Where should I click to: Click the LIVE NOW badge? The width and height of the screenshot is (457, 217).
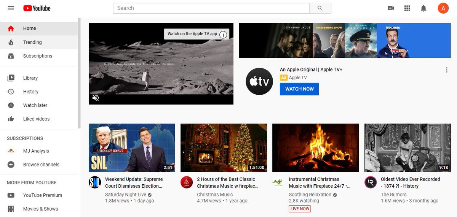click(300, 209)
